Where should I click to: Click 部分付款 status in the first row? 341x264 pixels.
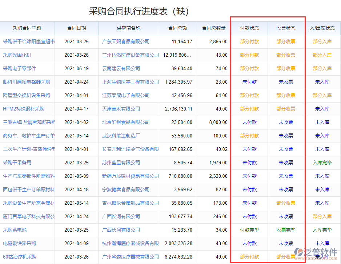[249, 42]
